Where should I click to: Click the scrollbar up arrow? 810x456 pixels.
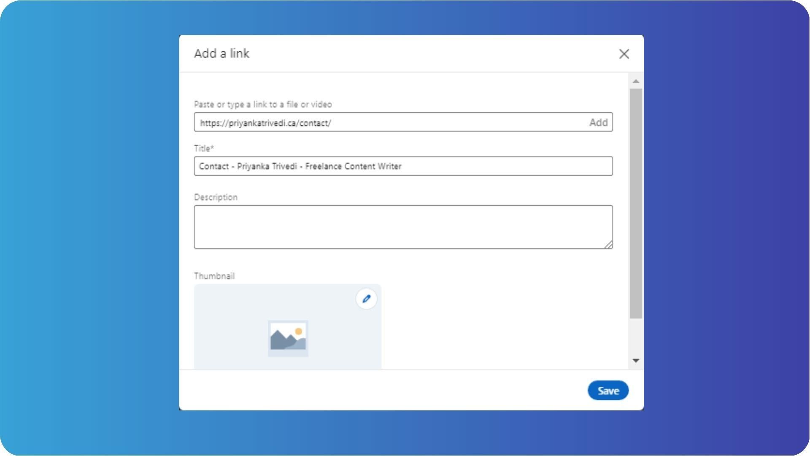pos(636,81)
